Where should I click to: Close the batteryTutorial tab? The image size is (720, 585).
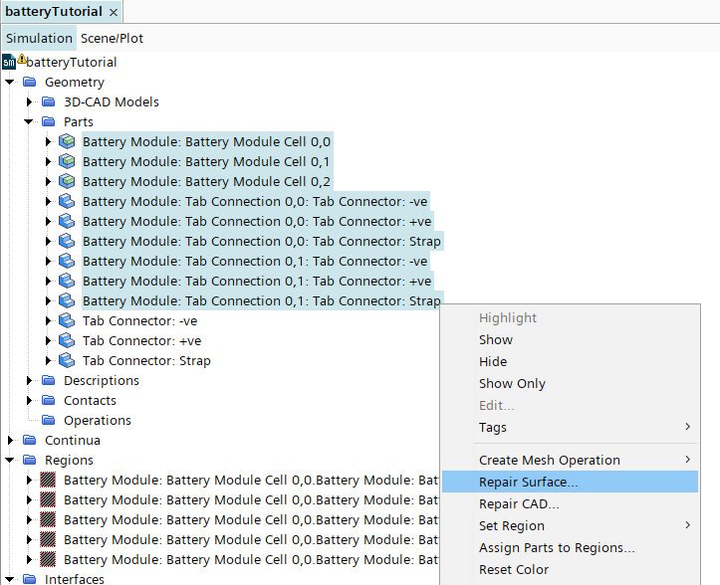[x=113, y=11]
